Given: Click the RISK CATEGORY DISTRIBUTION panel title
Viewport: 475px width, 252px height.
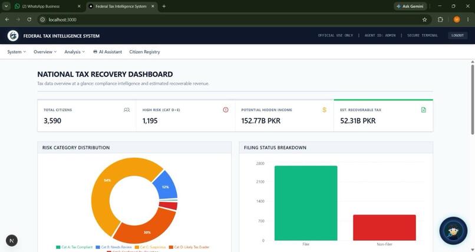Looking at the screenshot, I should click(76, 148).
